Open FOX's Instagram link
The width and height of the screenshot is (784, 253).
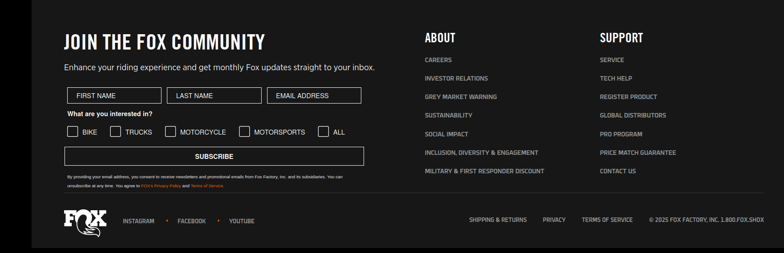coord(138,221)
